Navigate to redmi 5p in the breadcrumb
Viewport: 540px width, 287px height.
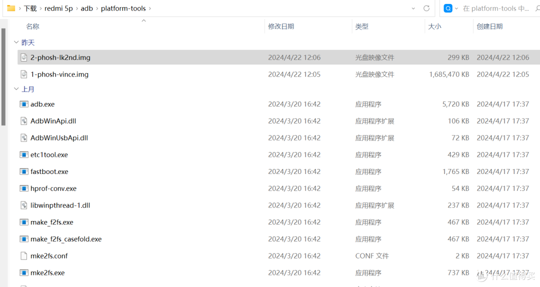coord(58,8)
